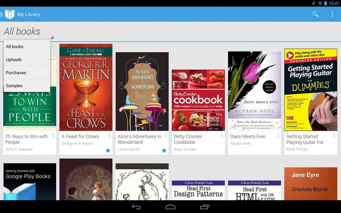The width and height of the screenshot is (341, 213).
Task: Open the search magnifier icon
Action: point(315,14)
